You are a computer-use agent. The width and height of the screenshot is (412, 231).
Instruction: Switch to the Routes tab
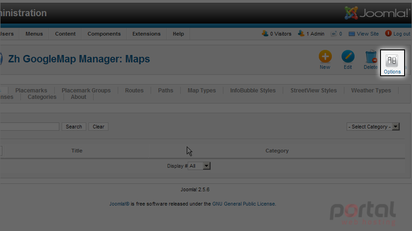point(134,91)
